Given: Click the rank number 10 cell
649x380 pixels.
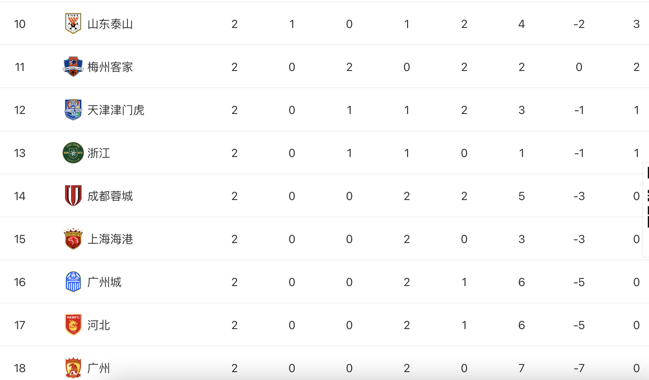Looking at the screenshot, I should 20,24.
